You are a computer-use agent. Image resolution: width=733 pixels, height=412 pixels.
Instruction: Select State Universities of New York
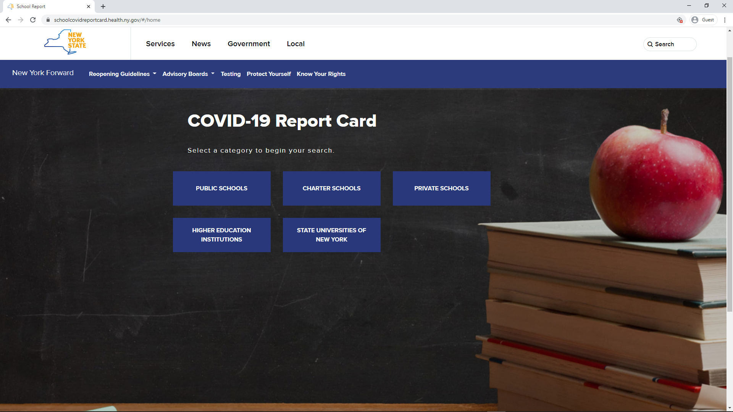point(332,235)
